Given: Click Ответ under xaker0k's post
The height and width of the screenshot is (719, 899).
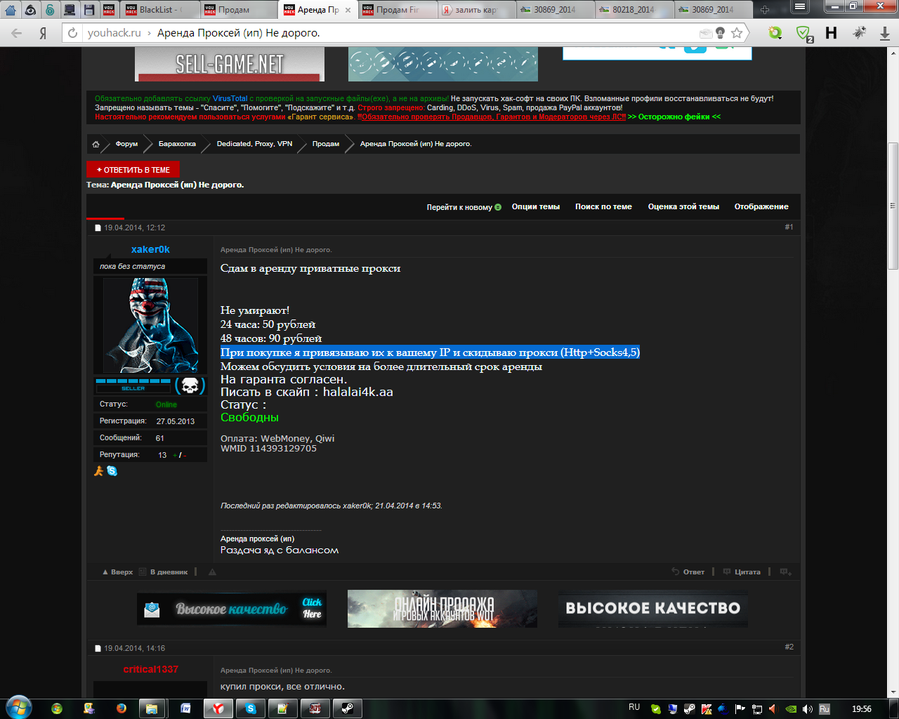Looking at the screenshot, I should 688,572.
